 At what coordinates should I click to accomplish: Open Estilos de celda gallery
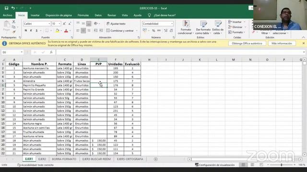(218, 27)
